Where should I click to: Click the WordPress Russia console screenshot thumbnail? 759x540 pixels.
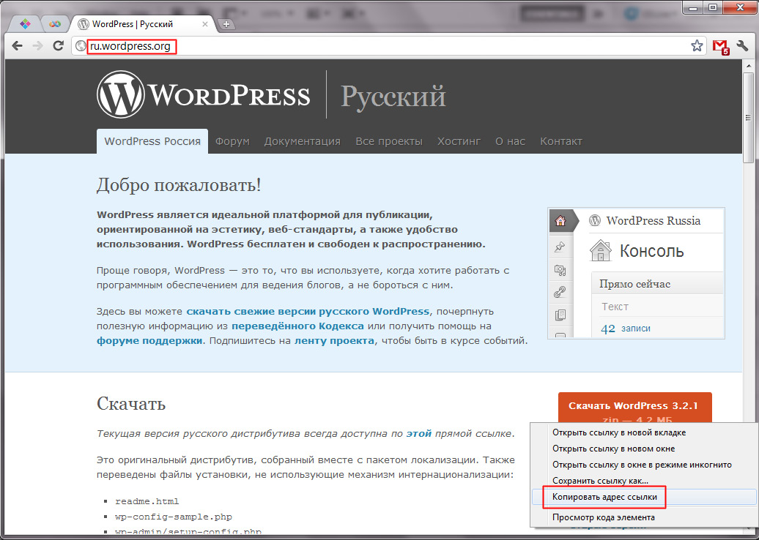[636, 273]
